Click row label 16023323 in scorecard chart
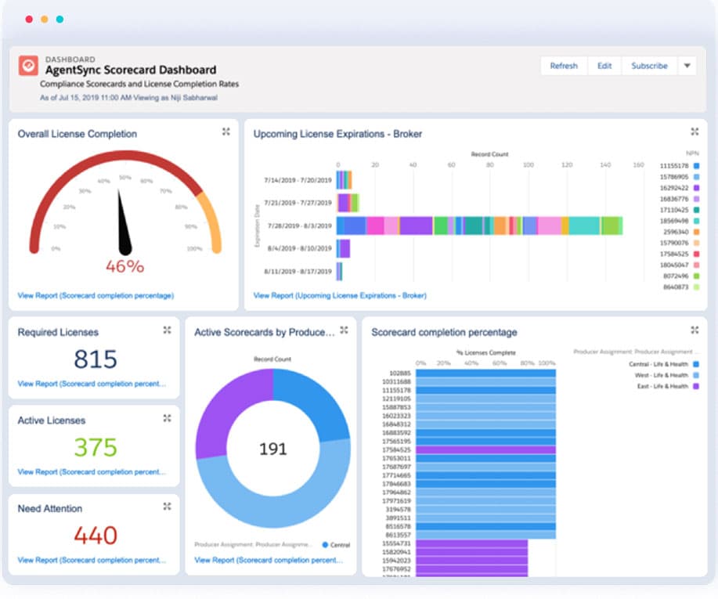The image size is (718, 599). 396,416
